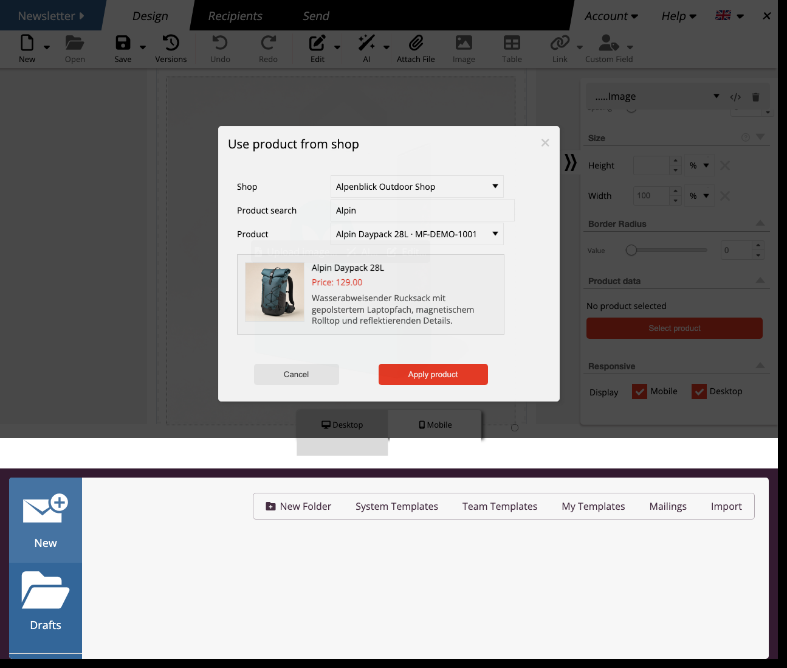This screenshot has width=787, height=668.
Task: Open the Drafts folder icon
Action: coord(46,590)
